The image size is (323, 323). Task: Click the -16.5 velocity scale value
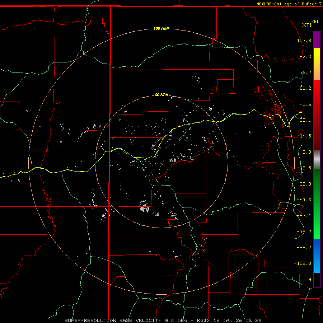pos(304,168)
